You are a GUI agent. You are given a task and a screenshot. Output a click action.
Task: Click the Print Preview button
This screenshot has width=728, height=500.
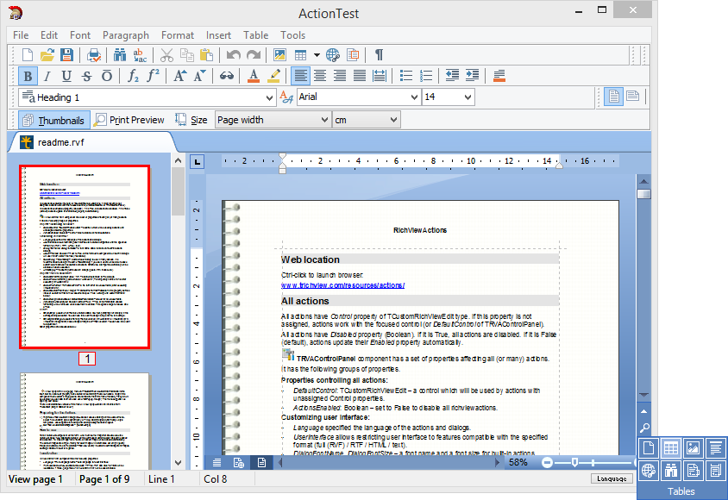tap(129, 120)
